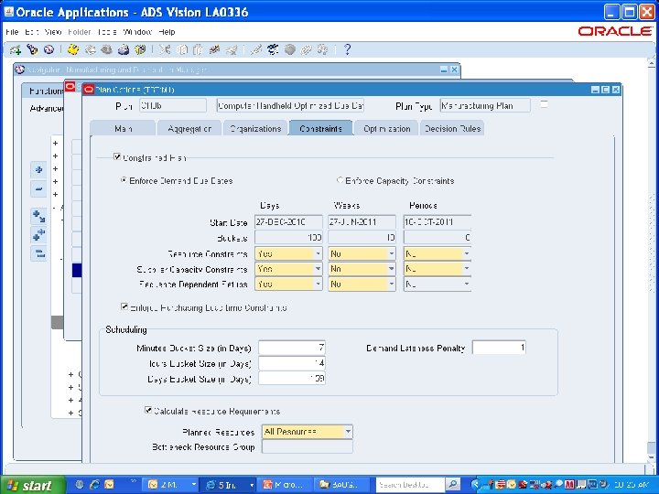Click the Cut scissors icon
The image size is (659, 494).
click(x=165, y=50)
